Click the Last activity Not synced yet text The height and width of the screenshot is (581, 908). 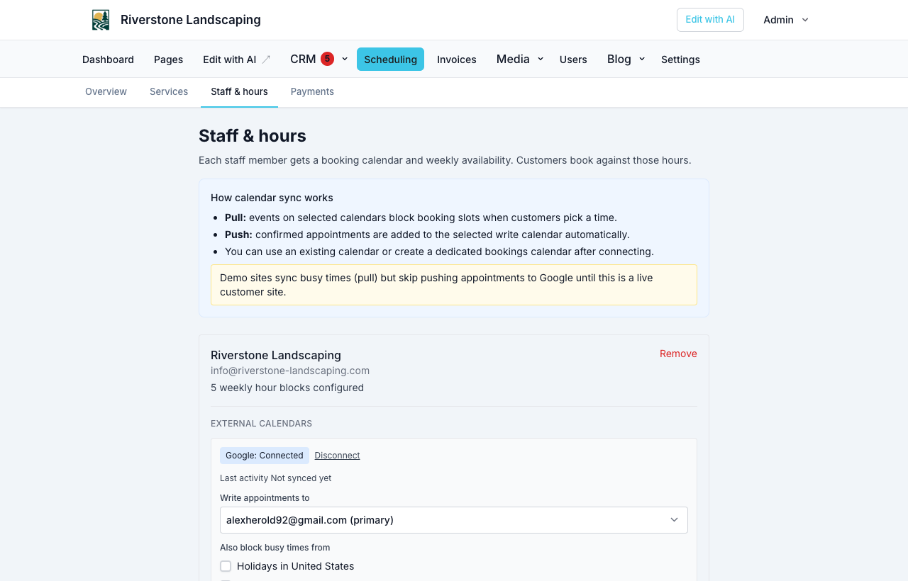(x=275, y=478)
